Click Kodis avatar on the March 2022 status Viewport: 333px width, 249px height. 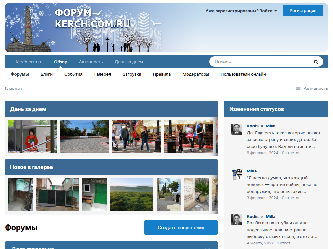[x=236, y=219]
